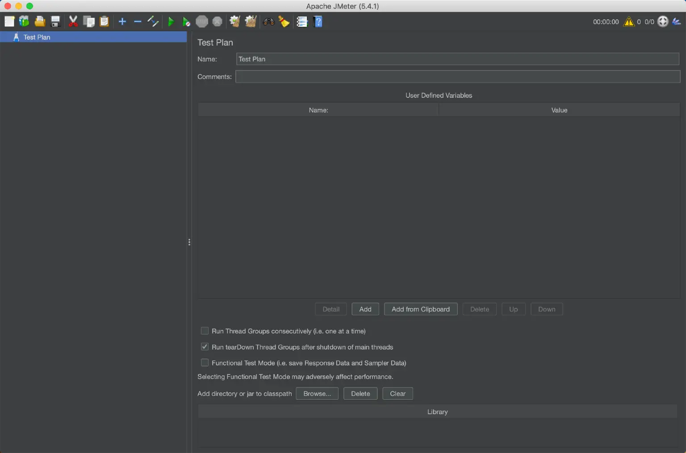
Task: Click the Clear All broom icon
Action: [251, 21]
